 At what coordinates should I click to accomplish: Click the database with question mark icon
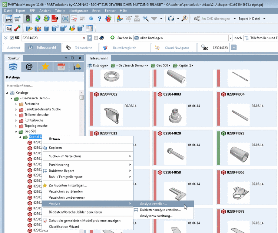[x=81, y=28]
